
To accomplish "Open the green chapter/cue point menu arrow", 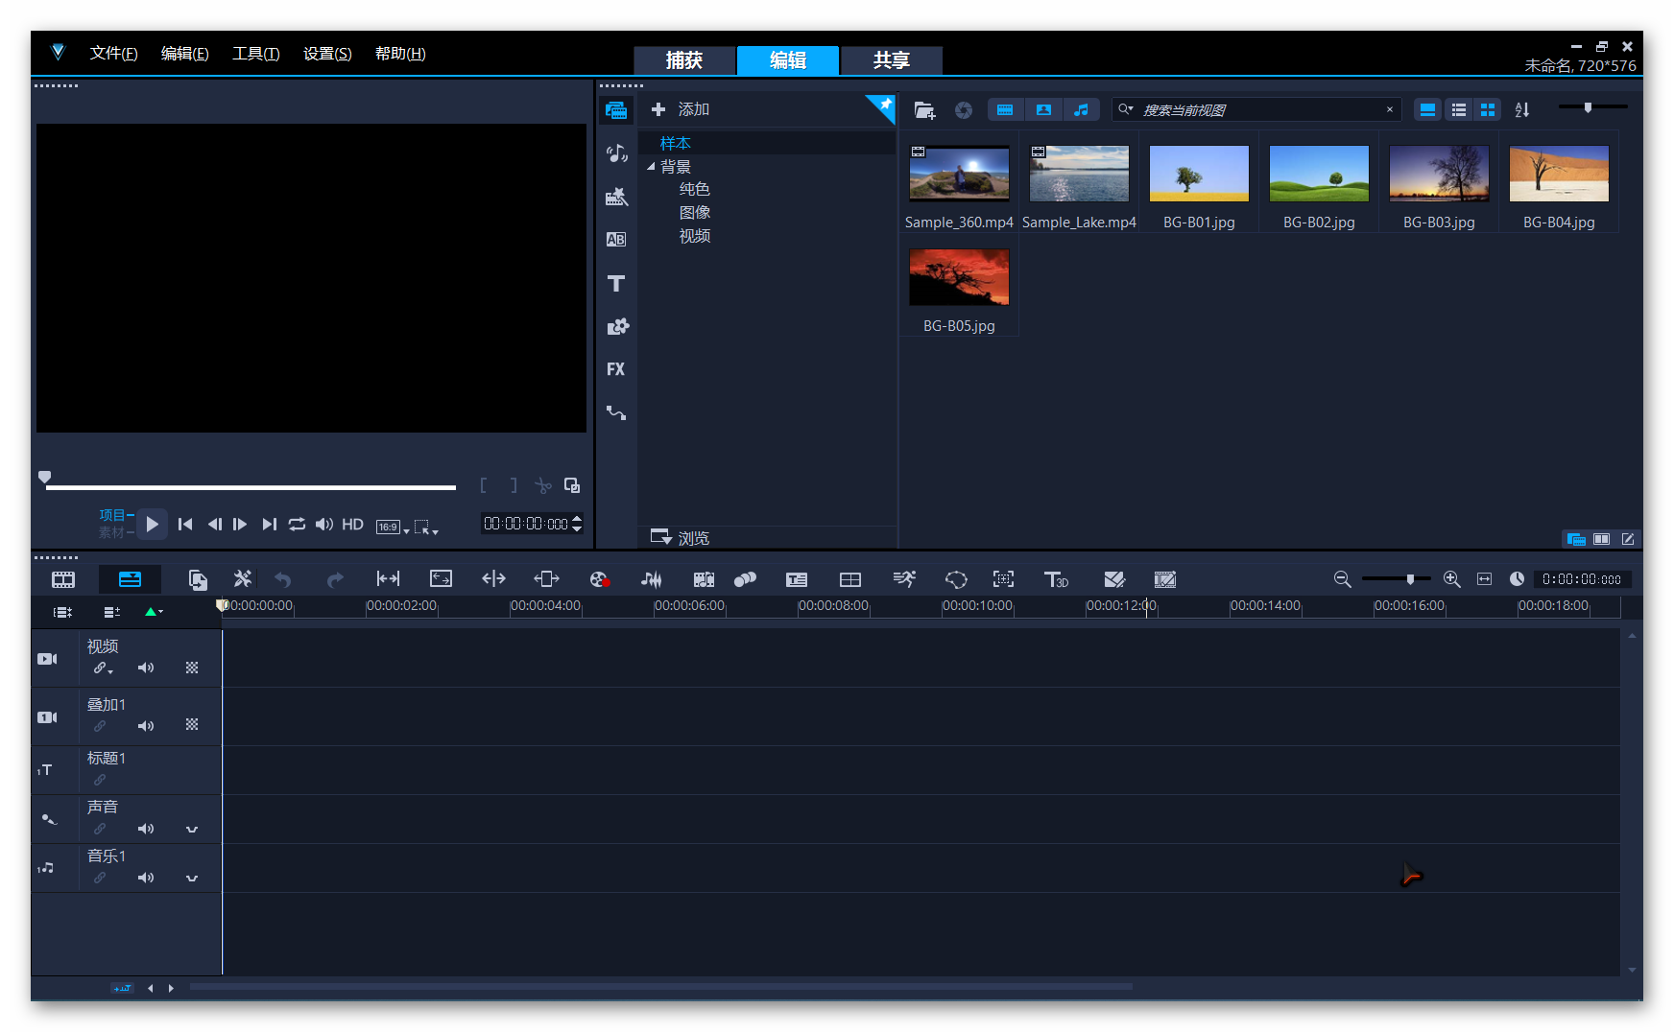I will [154, 612].
